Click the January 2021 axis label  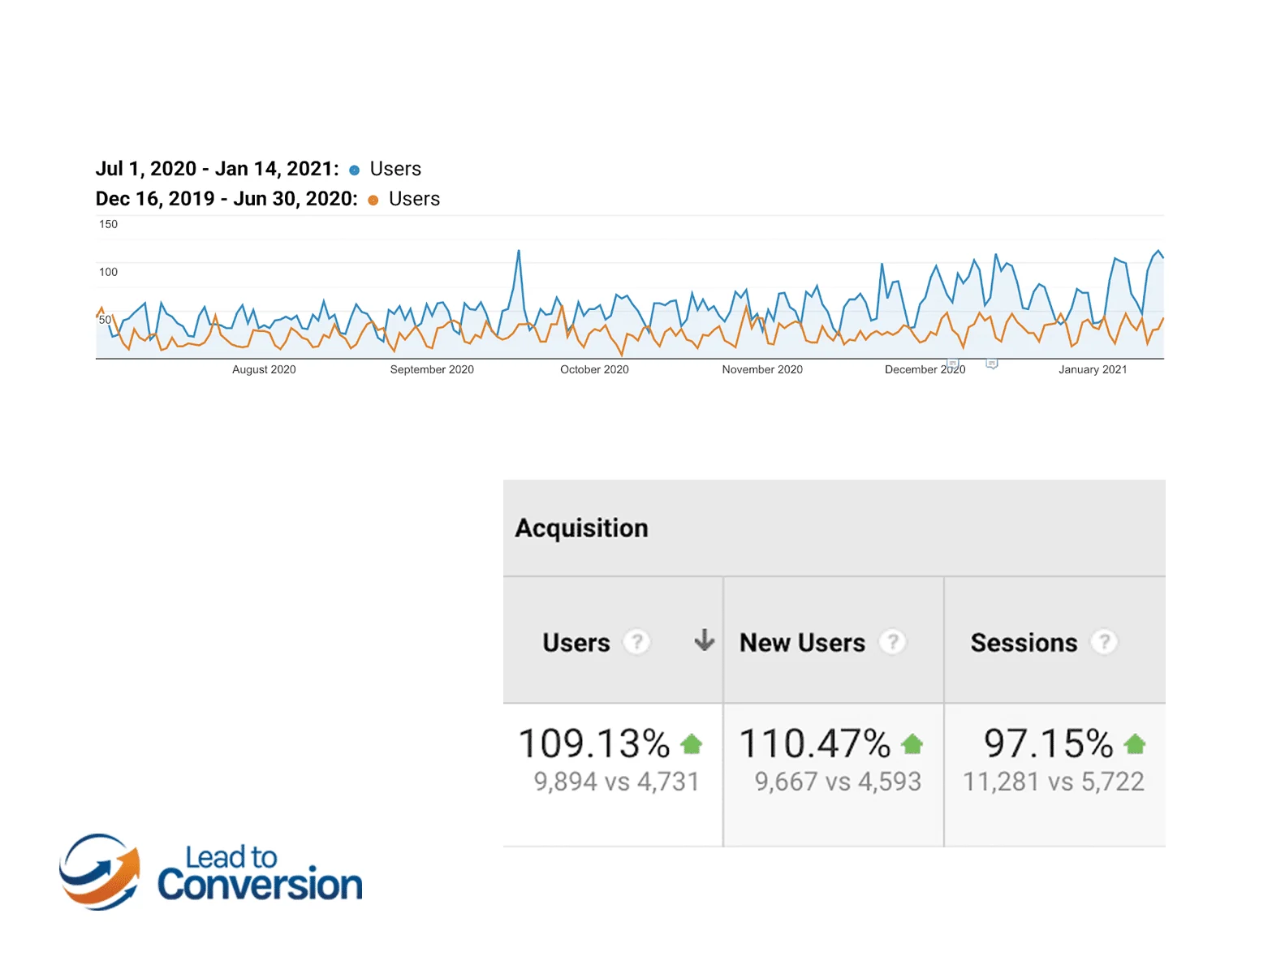[x=1093, y=369]
